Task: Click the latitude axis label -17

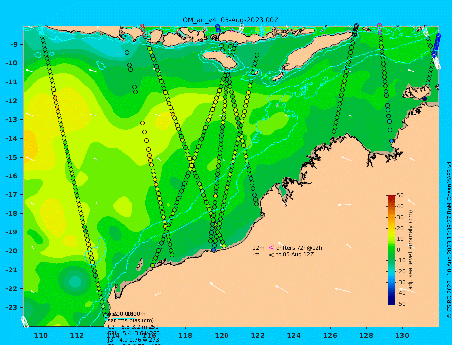Action: [12, 195]
